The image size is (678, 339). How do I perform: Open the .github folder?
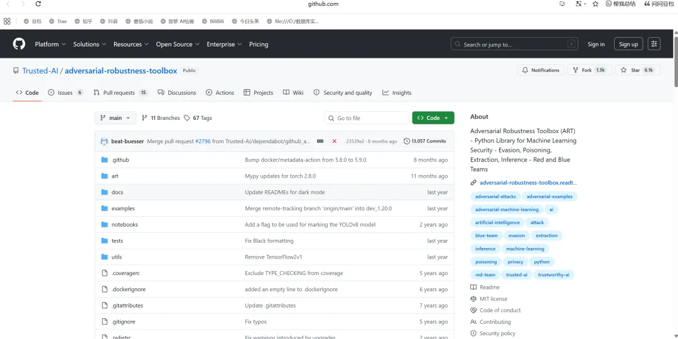coord(120,160)
